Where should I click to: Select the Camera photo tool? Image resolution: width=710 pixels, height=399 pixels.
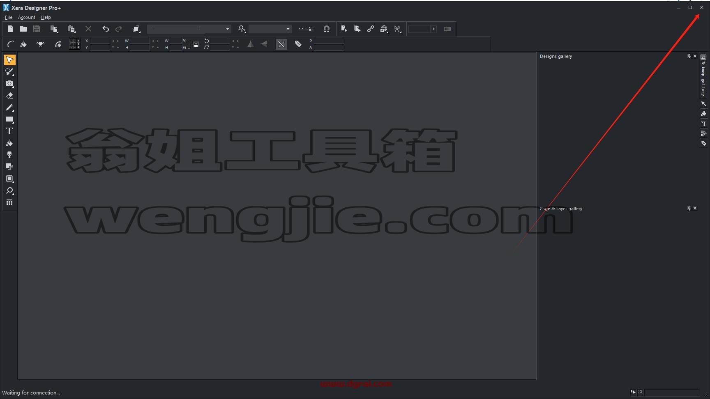[x=9, y=84]
